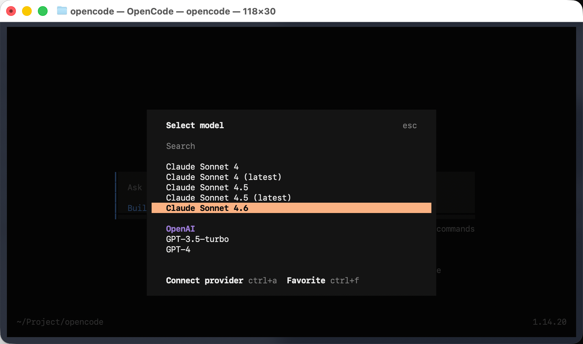Viewport: 583px width, 344px height.
Task: Click the Favorite shortcut label
Action: pos(323,281)
